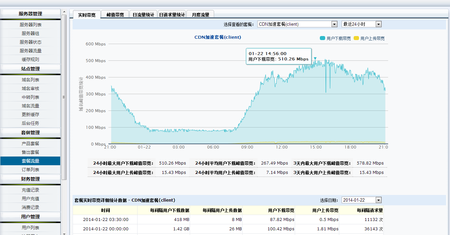The image size is (450, 235).
Task: Go to 服务器状态 page
Action: pyautogui.click(x=30, y=42)
